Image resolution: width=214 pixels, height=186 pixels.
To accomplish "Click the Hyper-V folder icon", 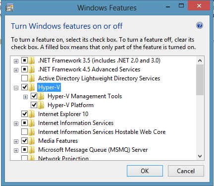I will click(x=31, y=87).
